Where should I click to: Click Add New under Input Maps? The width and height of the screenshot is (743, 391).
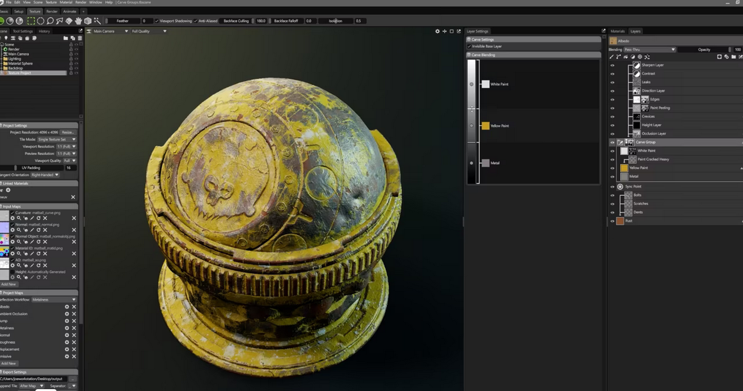point(9,284)
